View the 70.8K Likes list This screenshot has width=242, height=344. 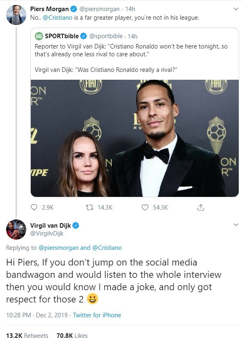point(72,336)
